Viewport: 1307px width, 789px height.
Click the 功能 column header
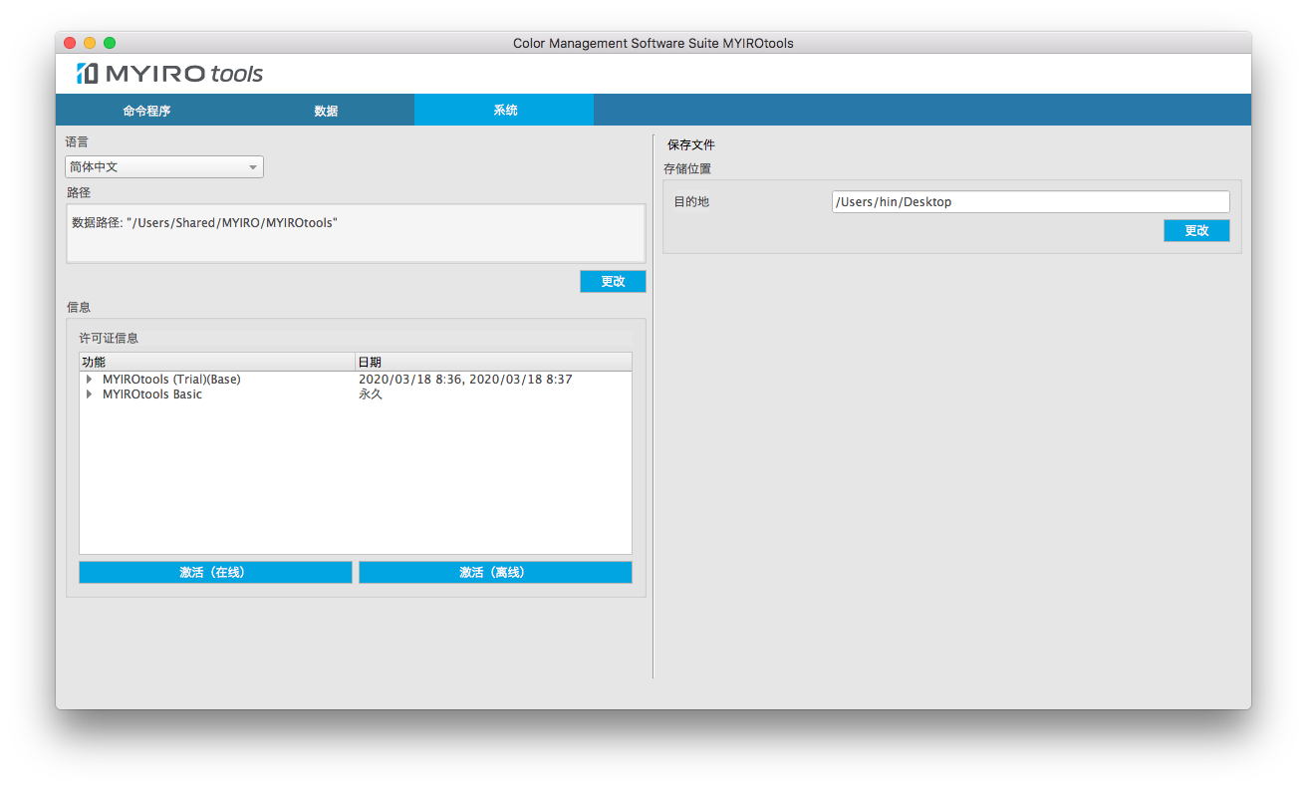tap(217, 362)
